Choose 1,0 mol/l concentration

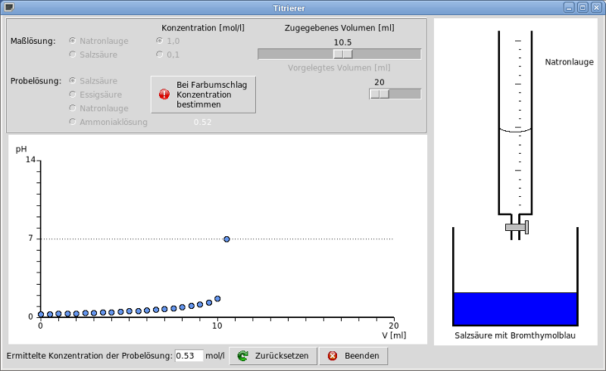tap(160, 40)
